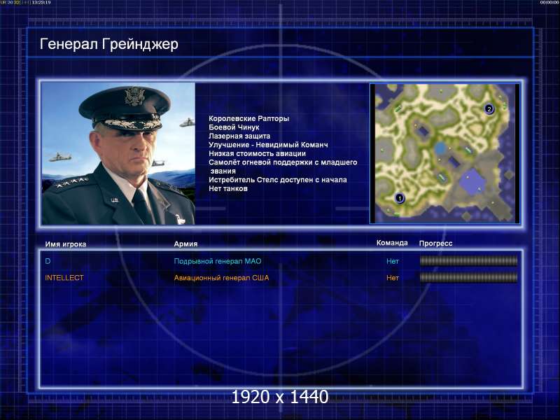Select start position marker 2 on map
Screen dimensions: 560x420
489,109
